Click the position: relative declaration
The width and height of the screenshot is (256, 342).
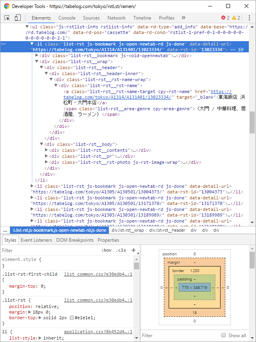[x=34, y=306]
